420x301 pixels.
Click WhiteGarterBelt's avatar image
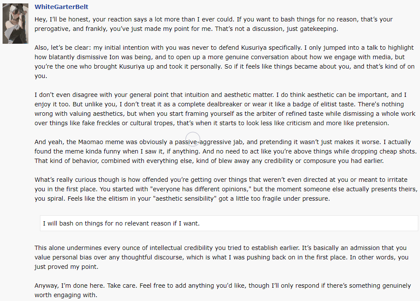tap(15, 24)
